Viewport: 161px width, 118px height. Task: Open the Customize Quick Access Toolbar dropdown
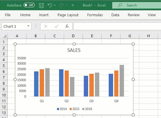pos(73,5)
